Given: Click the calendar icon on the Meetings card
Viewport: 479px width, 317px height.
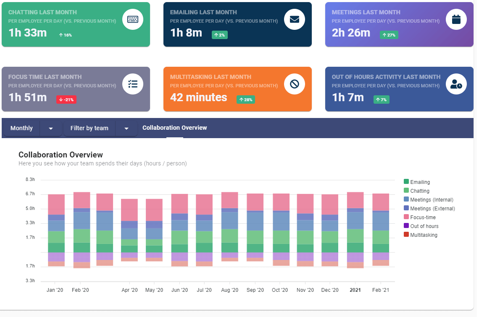Looking at the screenshot, I should pos(456,19).
